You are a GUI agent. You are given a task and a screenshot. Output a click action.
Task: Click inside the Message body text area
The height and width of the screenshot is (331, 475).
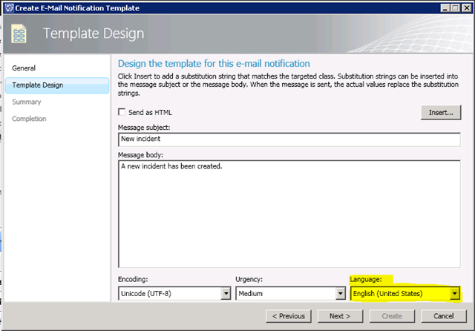pyautogui.click(x=289, y=212)
